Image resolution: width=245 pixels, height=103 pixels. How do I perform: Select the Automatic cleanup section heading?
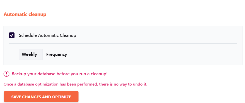pos(25,14)
